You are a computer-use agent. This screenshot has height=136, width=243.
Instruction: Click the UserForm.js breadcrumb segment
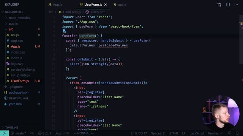[72, 12]
